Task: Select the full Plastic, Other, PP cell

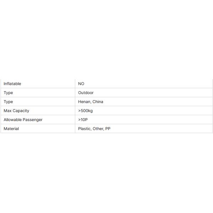Action: coord(144,129)
